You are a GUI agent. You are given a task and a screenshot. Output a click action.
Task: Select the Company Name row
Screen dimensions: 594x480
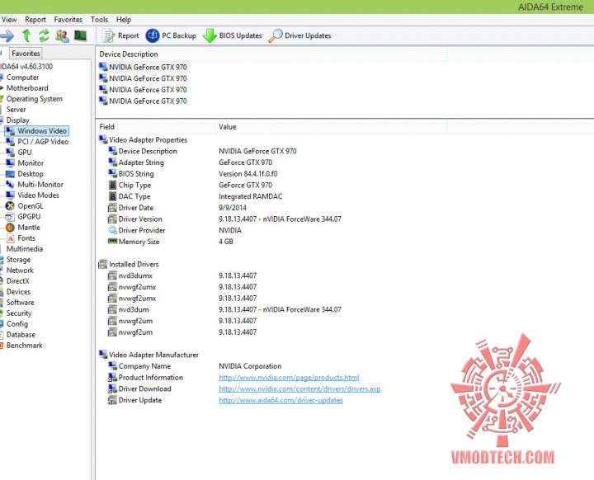pyautogui.click(x=195, y=366)
